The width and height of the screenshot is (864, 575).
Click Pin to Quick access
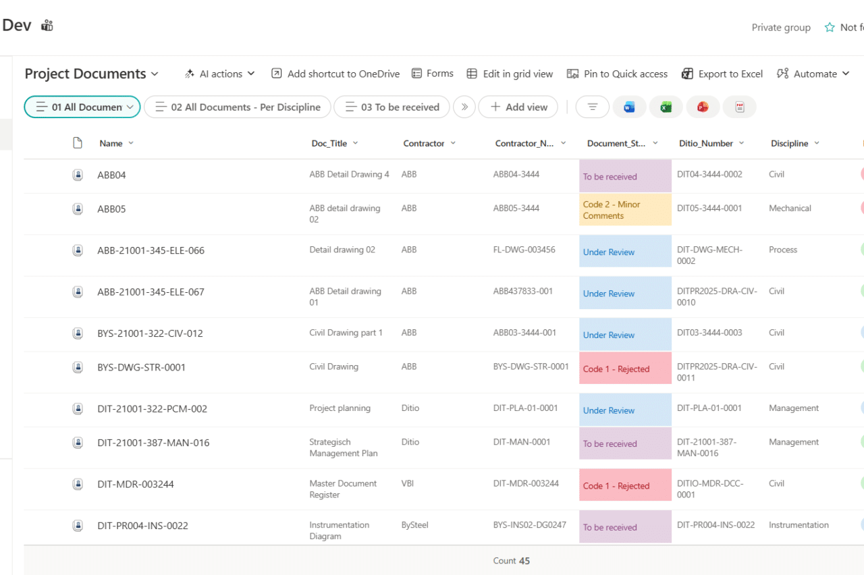tap(616, 74)
